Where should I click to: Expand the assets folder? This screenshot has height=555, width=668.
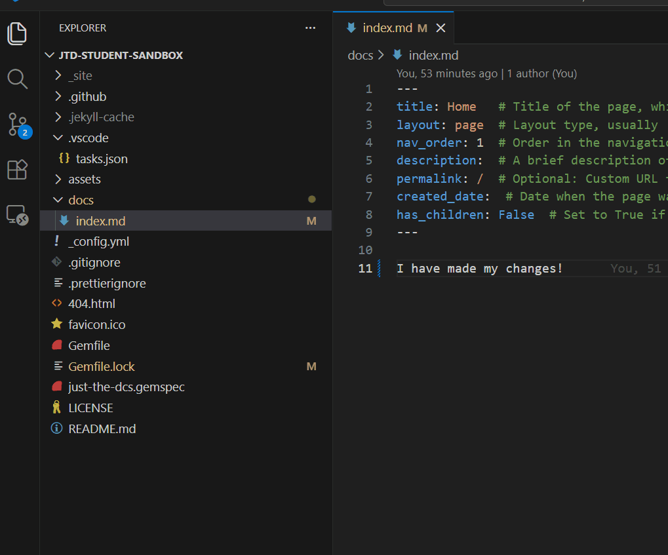click(85, 180)
